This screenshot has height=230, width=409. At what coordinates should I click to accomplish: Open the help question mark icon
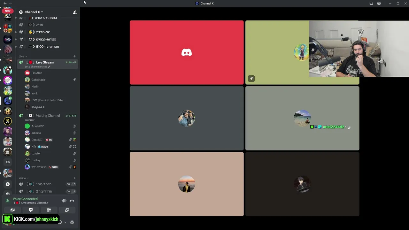tap(379, 4)
